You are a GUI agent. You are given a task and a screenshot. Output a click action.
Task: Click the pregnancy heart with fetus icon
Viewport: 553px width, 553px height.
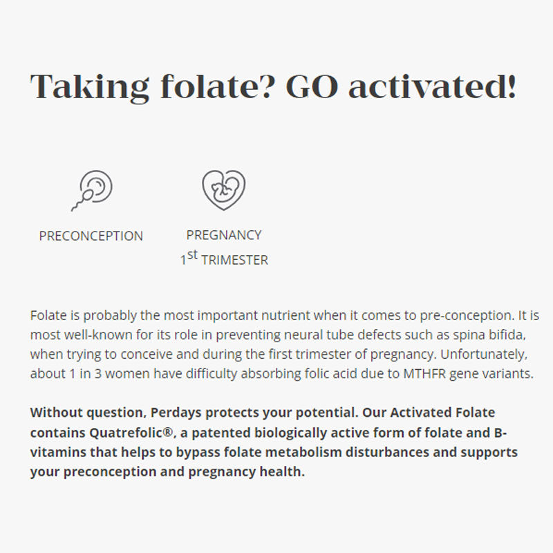tap(223, 189)
